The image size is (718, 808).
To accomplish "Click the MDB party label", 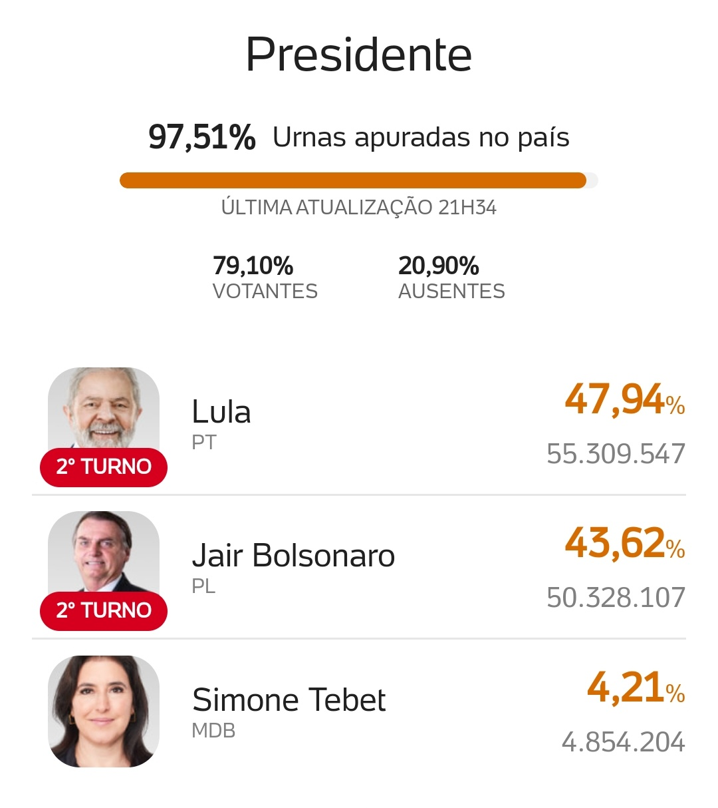I will tap(213, 731).
